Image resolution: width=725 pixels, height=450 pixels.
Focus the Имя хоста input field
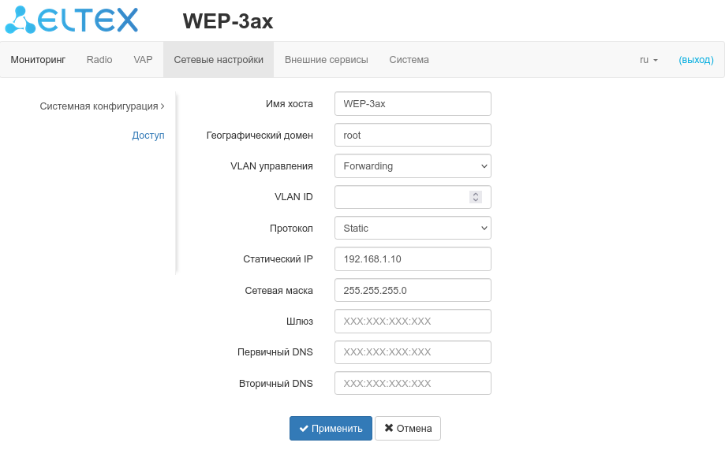click(413, 104)
